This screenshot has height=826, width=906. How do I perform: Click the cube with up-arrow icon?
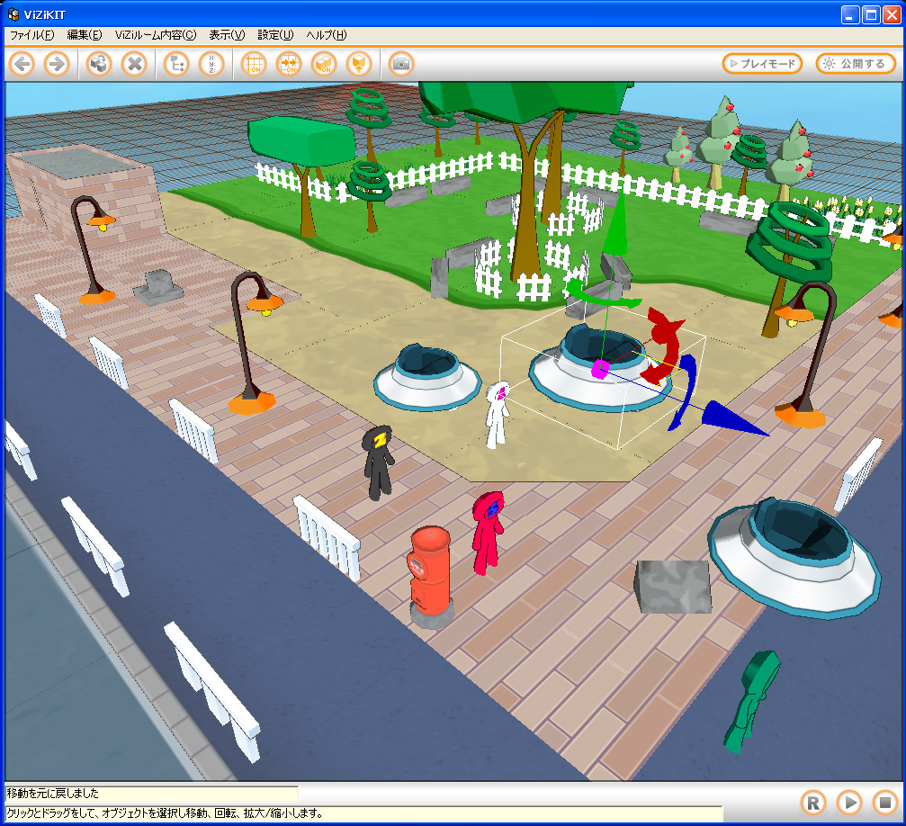point(359,64)
